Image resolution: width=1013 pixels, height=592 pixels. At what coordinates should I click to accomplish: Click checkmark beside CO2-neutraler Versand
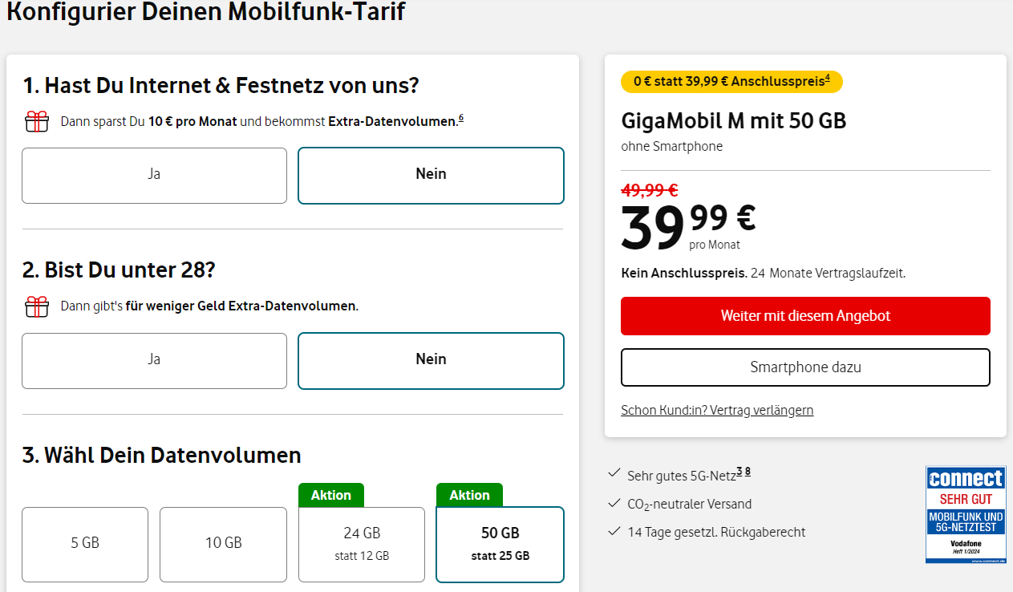pos(614,503)
